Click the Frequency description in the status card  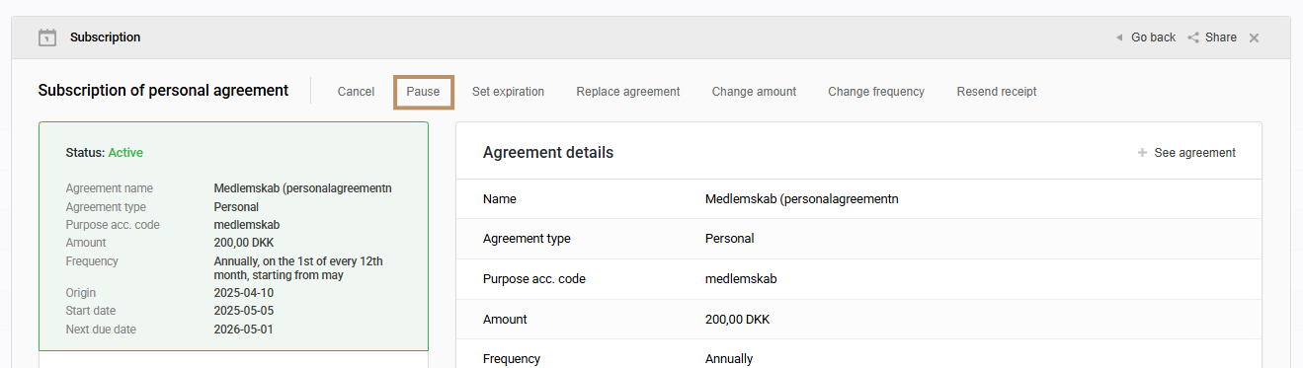[x=298, y=268]
